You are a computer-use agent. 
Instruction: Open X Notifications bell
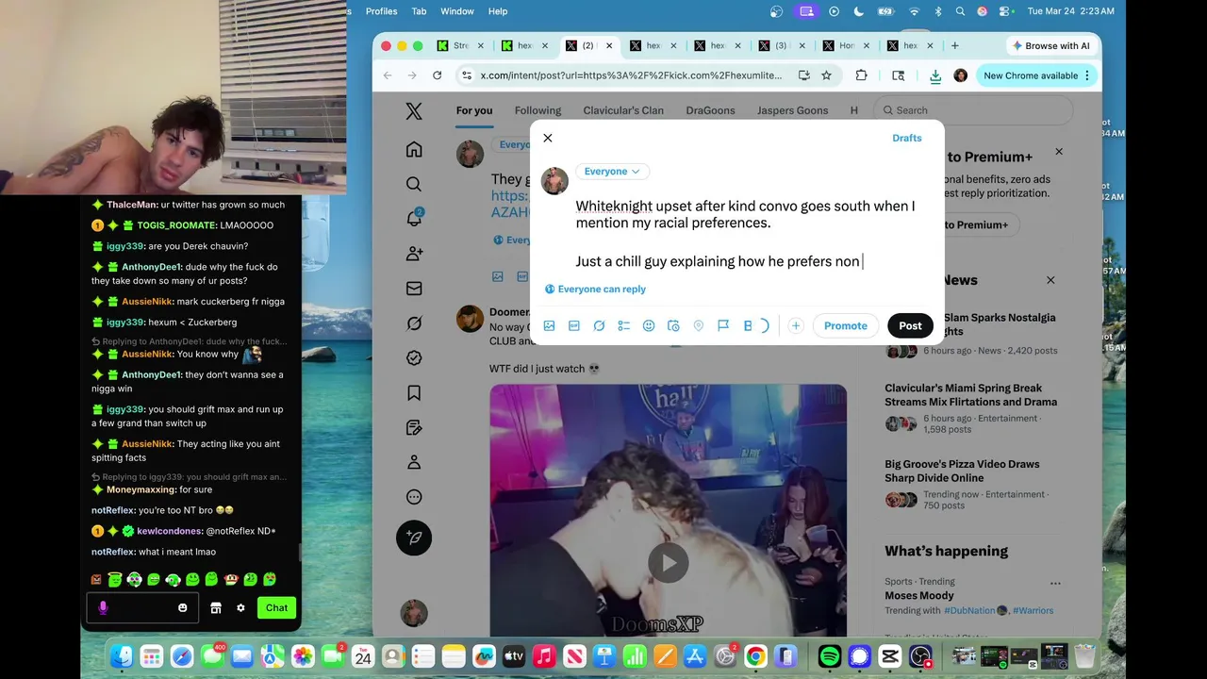click(414, 219)
